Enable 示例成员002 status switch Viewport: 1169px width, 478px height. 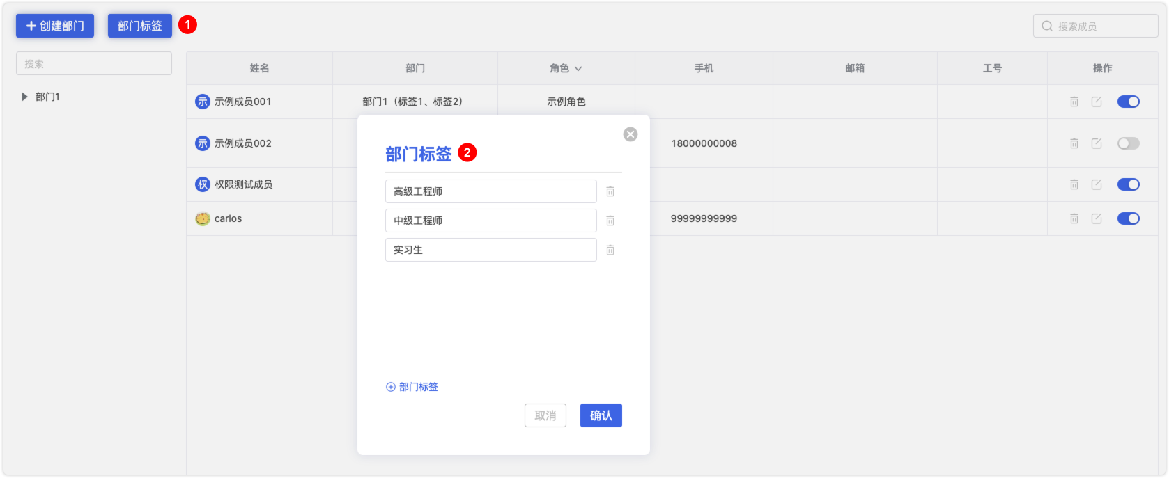pyautogui.click(x=1128, y=143)
